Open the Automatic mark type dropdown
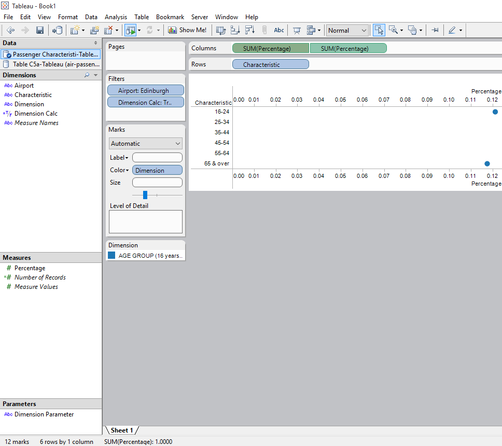 point(146,144)
